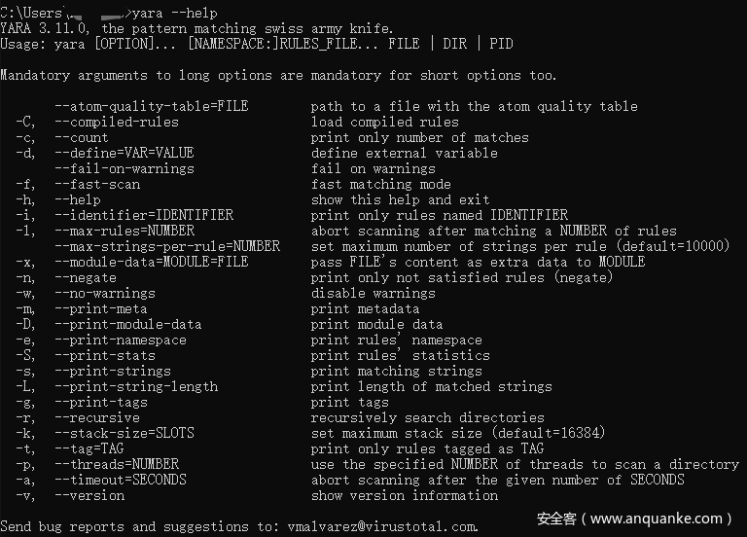Click the --identifier=IDENTIFIER option
This screenshot has height=537, width=747.
point(143,215)
